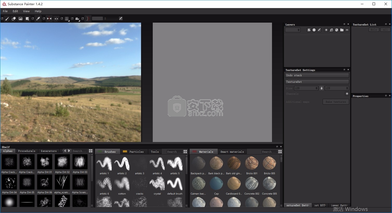Screen dimensions: 392x213
Task: Close the TextureSet Settings panel
Action: 348,70
